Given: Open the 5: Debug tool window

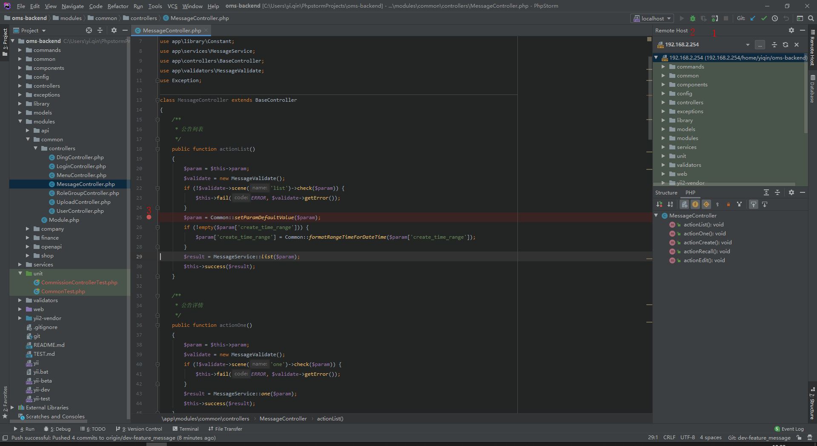Looking at the screenshot, I should click(x=57, y=429).
